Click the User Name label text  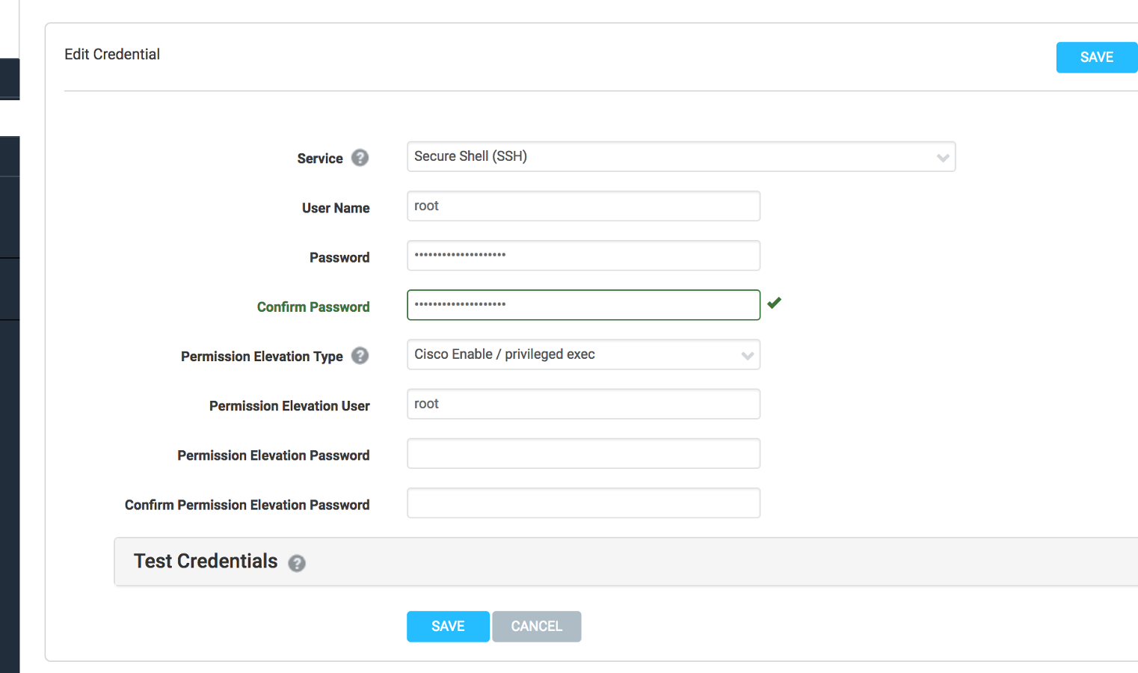tap(336, 208)
